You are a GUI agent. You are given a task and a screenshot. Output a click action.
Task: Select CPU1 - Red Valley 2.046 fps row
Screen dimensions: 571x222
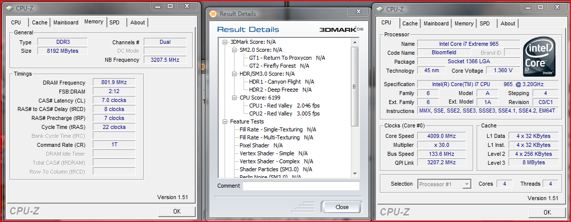pos(285,106)
